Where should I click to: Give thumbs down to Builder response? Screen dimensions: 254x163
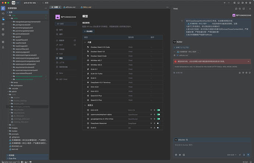[x=243, y=73]
